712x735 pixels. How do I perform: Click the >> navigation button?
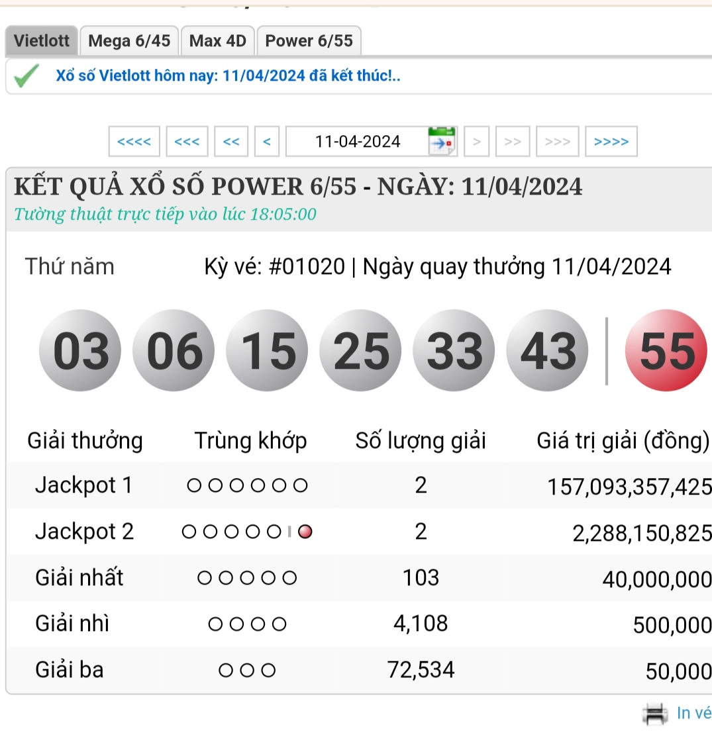[x=513, y=141]
